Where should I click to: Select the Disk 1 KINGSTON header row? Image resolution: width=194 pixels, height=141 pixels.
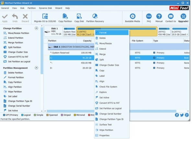71,47
